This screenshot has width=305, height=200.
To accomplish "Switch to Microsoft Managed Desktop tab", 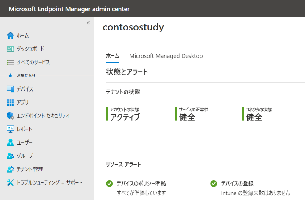I will pyautogui.click(x=166, y=56).
